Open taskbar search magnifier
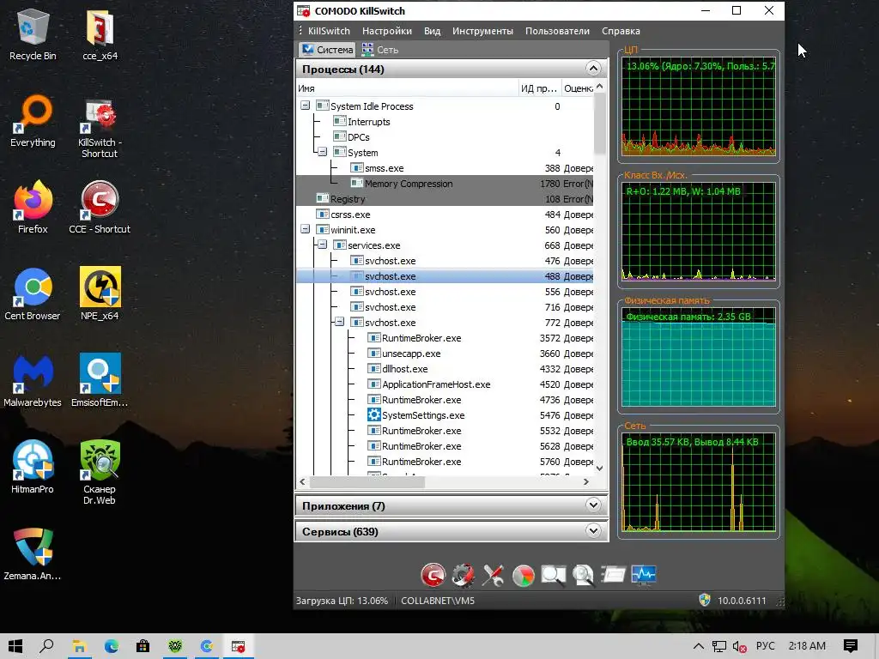879x659 pixels. 47,646
